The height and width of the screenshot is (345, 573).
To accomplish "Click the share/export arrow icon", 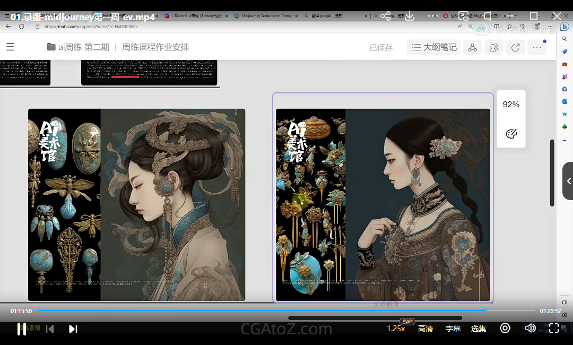I will (515, 47).
